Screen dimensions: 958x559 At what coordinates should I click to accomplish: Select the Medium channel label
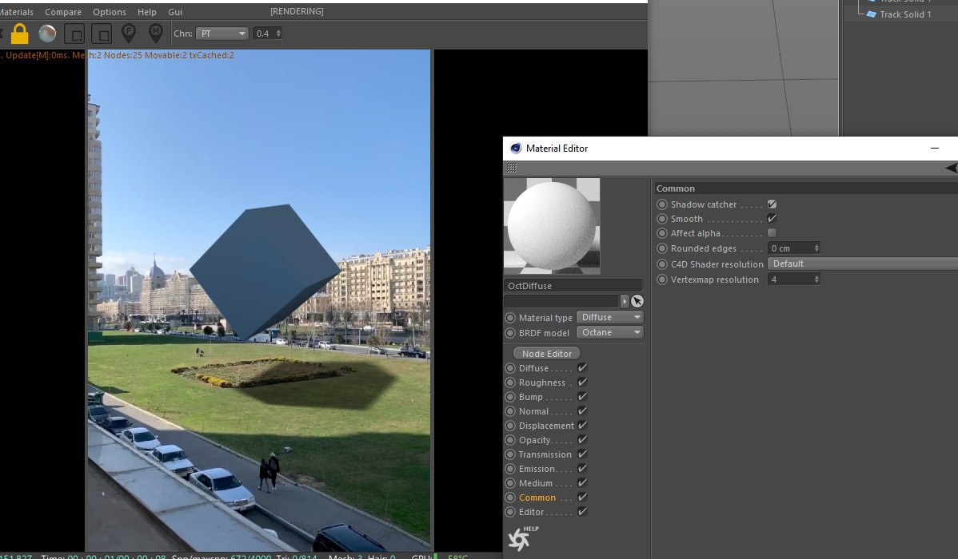click(535, 483)
